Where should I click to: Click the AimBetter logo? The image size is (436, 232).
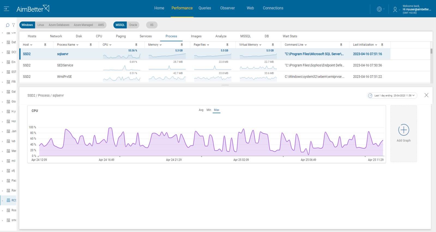pos(33,9)
